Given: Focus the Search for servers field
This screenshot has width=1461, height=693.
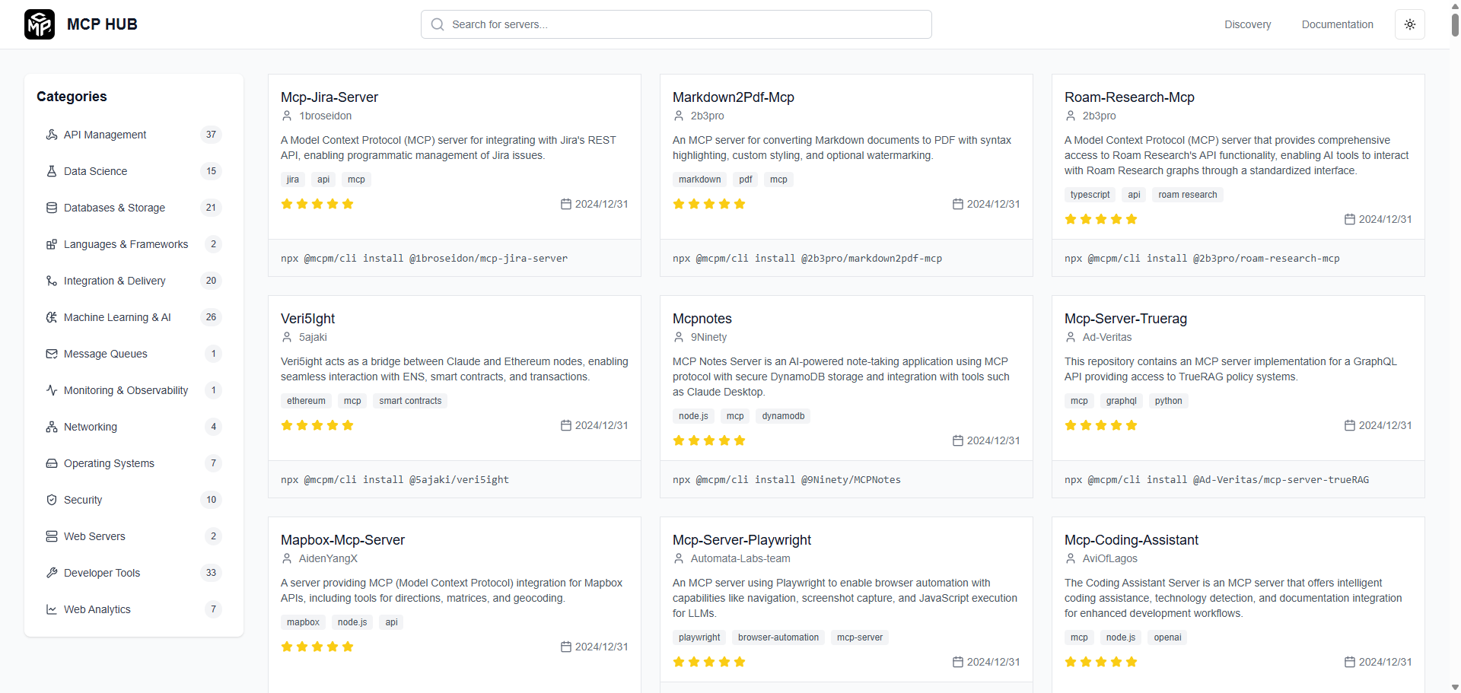Looking at the screenshot, I should tap(676, 24).
